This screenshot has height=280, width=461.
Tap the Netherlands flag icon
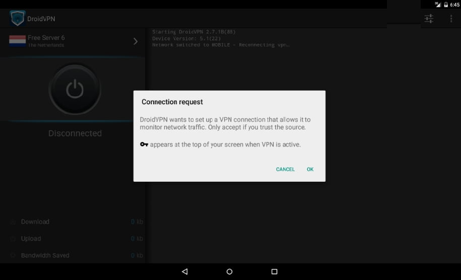point(17,41)
